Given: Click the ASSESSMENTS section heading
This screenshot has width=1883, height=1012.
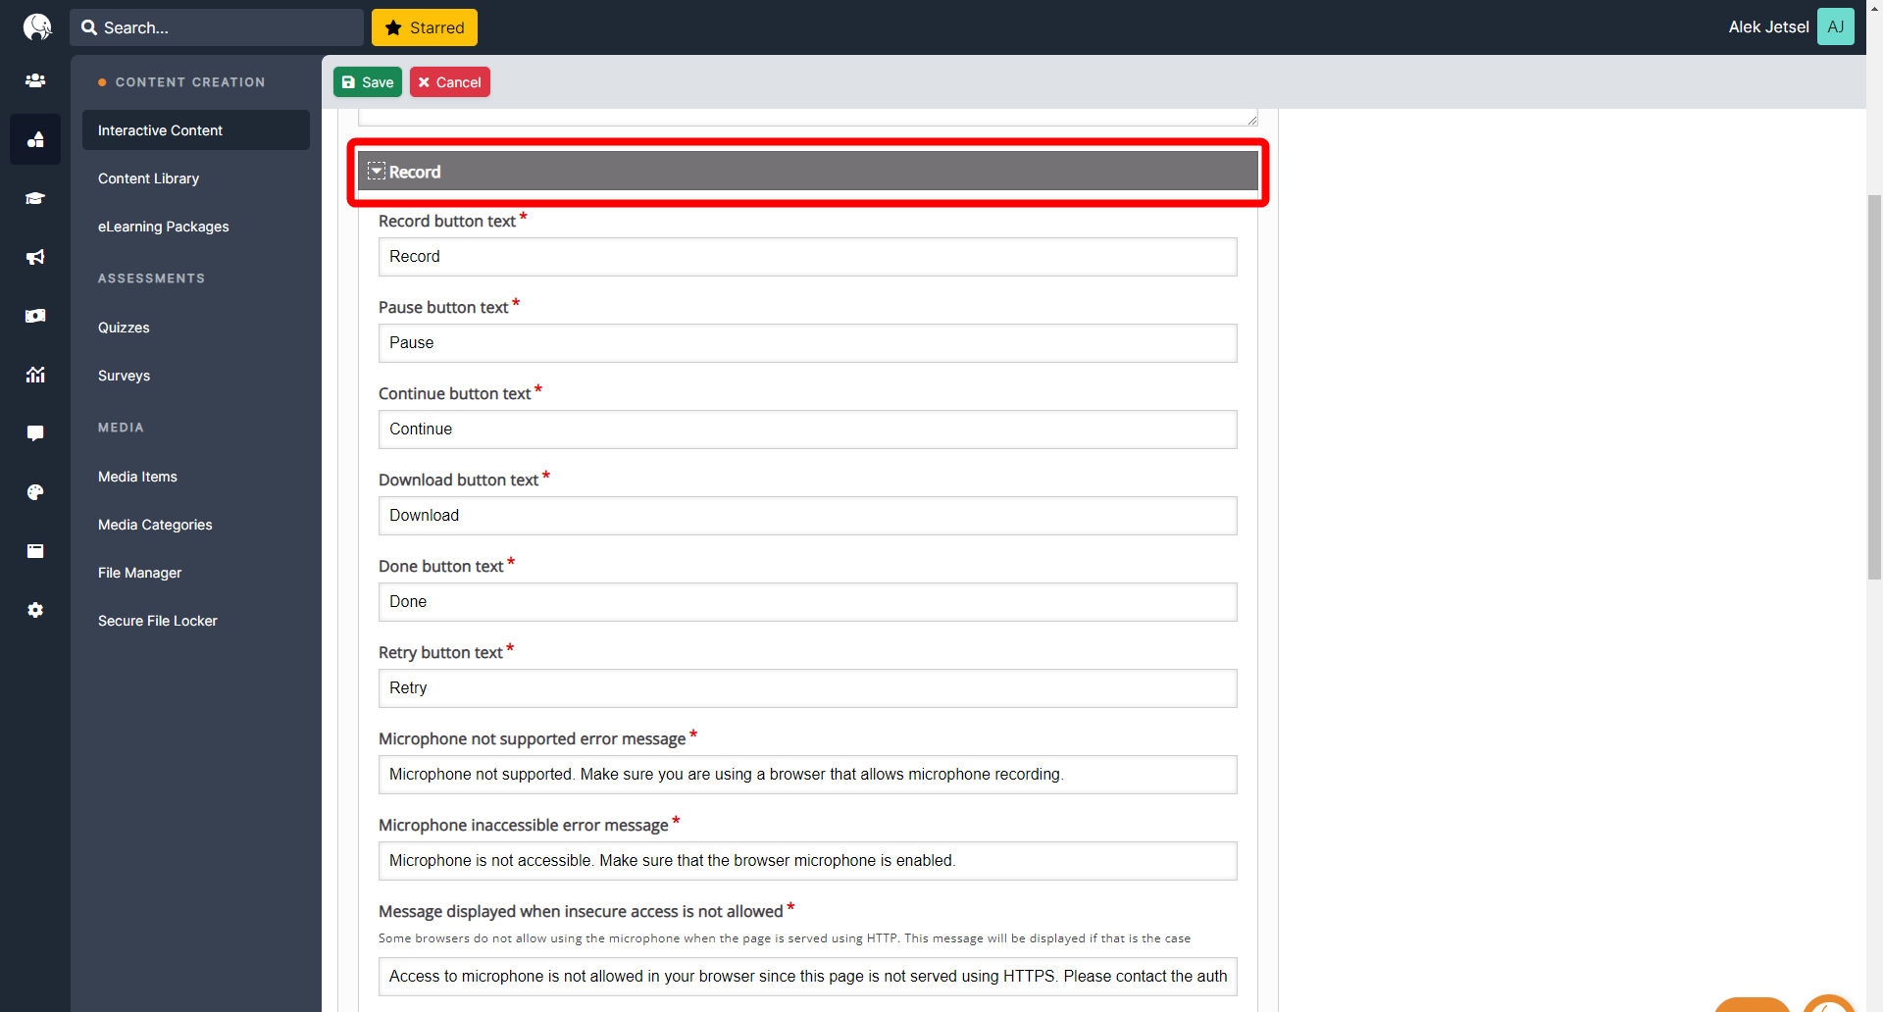Looking at the screenshot, I should (x=152, y=278).
